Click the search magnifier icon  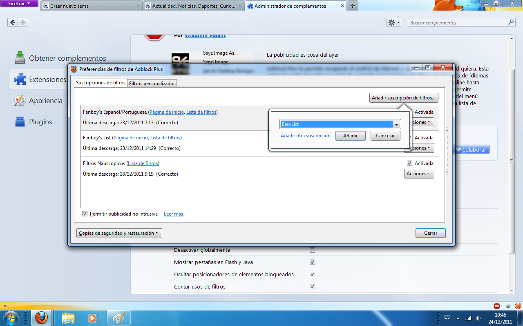[x=511, y=23]
